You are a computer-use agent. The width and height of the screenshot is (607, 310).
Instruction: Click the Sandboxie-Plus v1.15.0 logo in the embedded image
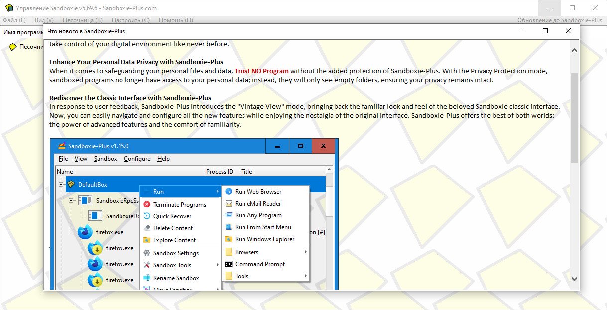62,146
